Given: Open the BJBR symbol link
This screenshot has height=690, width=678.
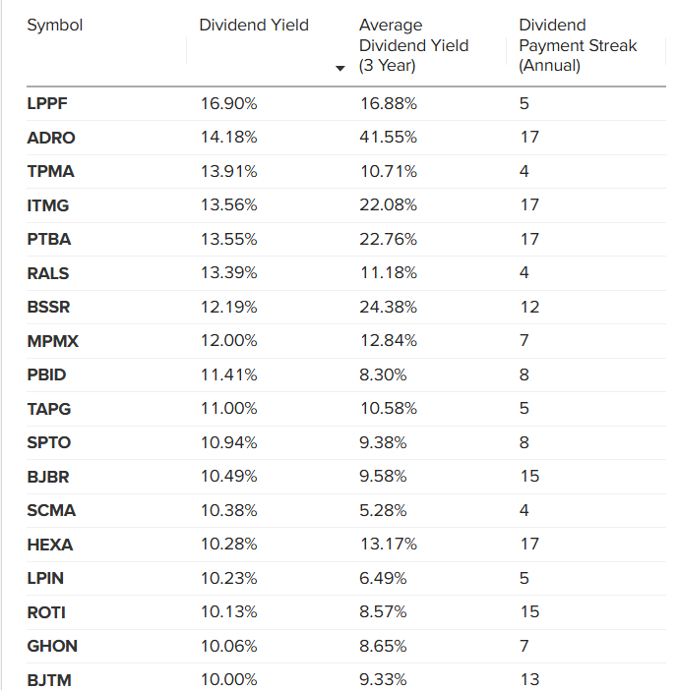Looking at the screenshot, I should coord(48,477).
